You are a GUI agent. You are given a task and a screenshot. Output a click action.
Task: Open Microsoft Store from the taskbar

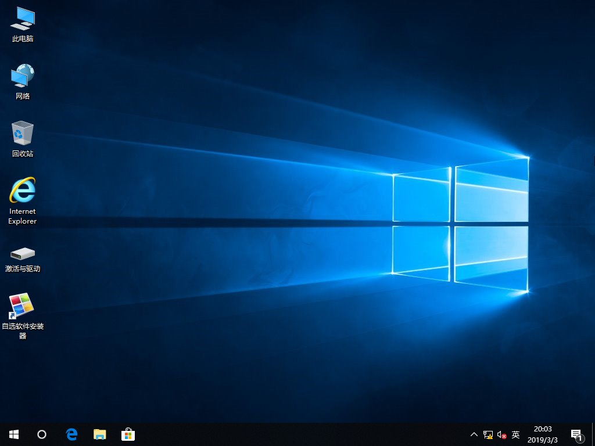[128, 434]
